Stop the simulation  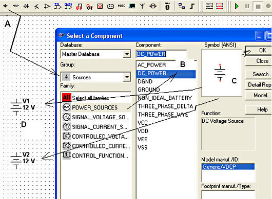pyautogui.click(x=258, y=7)
